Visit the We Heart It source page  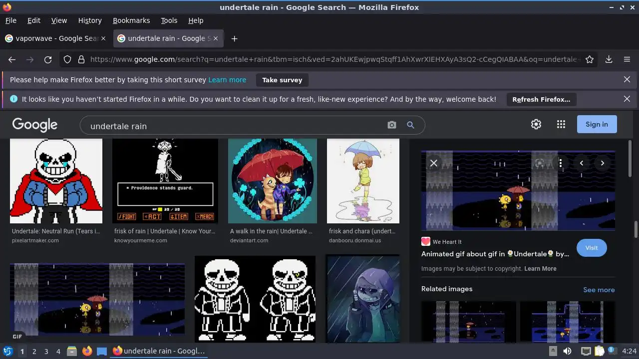pyautogui.click(x=592, y=248)
